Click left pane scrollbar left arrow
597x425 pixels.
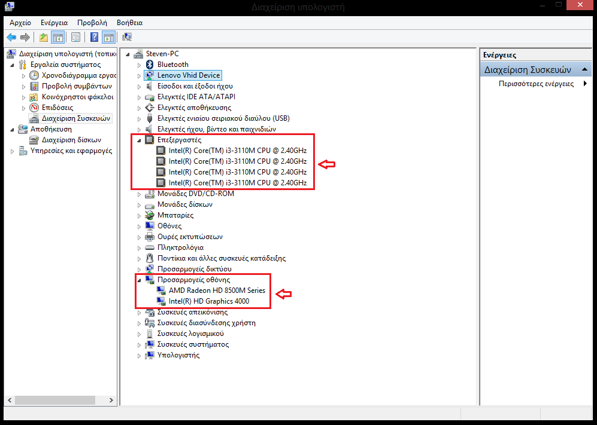(x=10, y=400)
